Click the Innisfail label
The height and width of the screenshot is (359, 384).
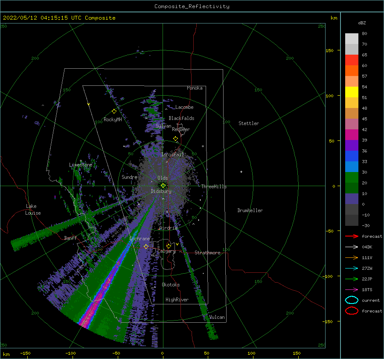point(172,155)
